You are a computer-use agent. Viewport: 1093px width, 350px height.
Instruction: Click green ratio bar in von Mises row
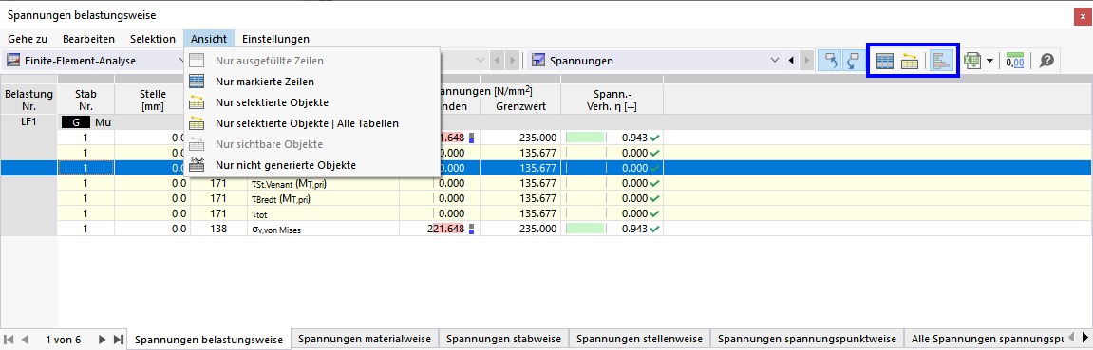tap(585, 229)
